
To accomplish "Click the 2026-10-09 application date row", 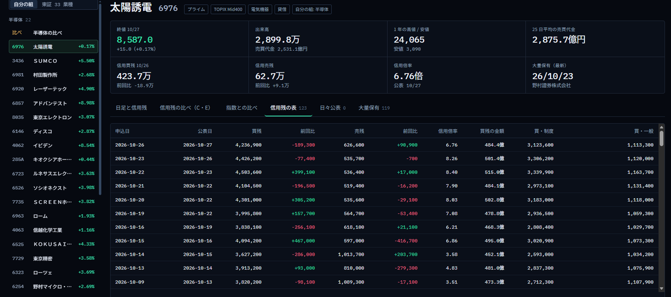I will [x=384, y=282].
